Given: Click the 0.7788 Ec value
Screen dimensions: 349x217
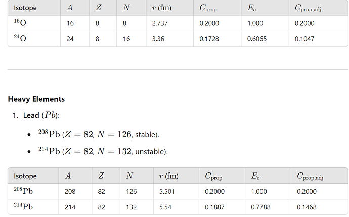Looking at the screenshot, I should pyautogui.click(x=260, y=207).
